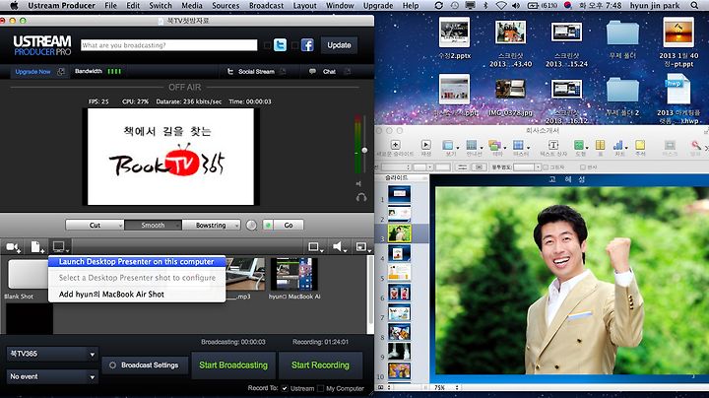Open the Upgrade menu
Viewport: 709px width, 398px height.
coord(378,6)
